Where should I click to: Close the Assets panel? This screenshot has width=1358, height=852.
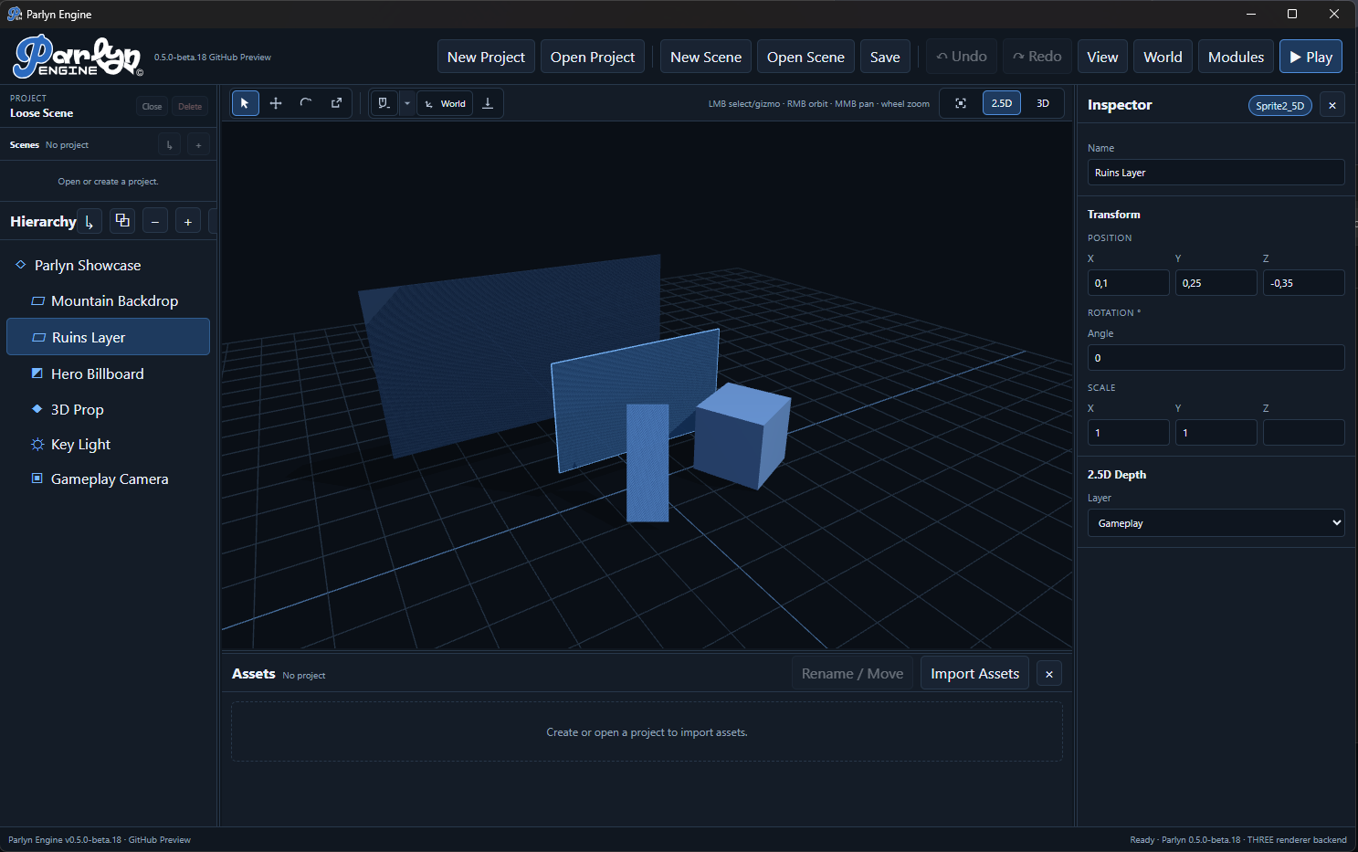point(1049,674)
